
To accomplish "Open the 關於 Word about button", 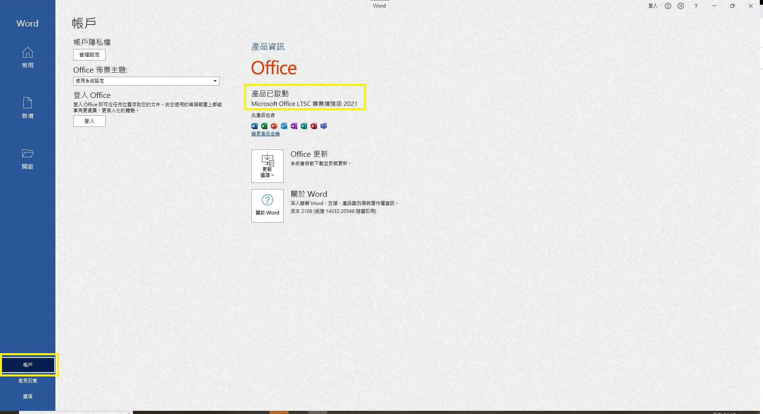I will pos(268,206).
